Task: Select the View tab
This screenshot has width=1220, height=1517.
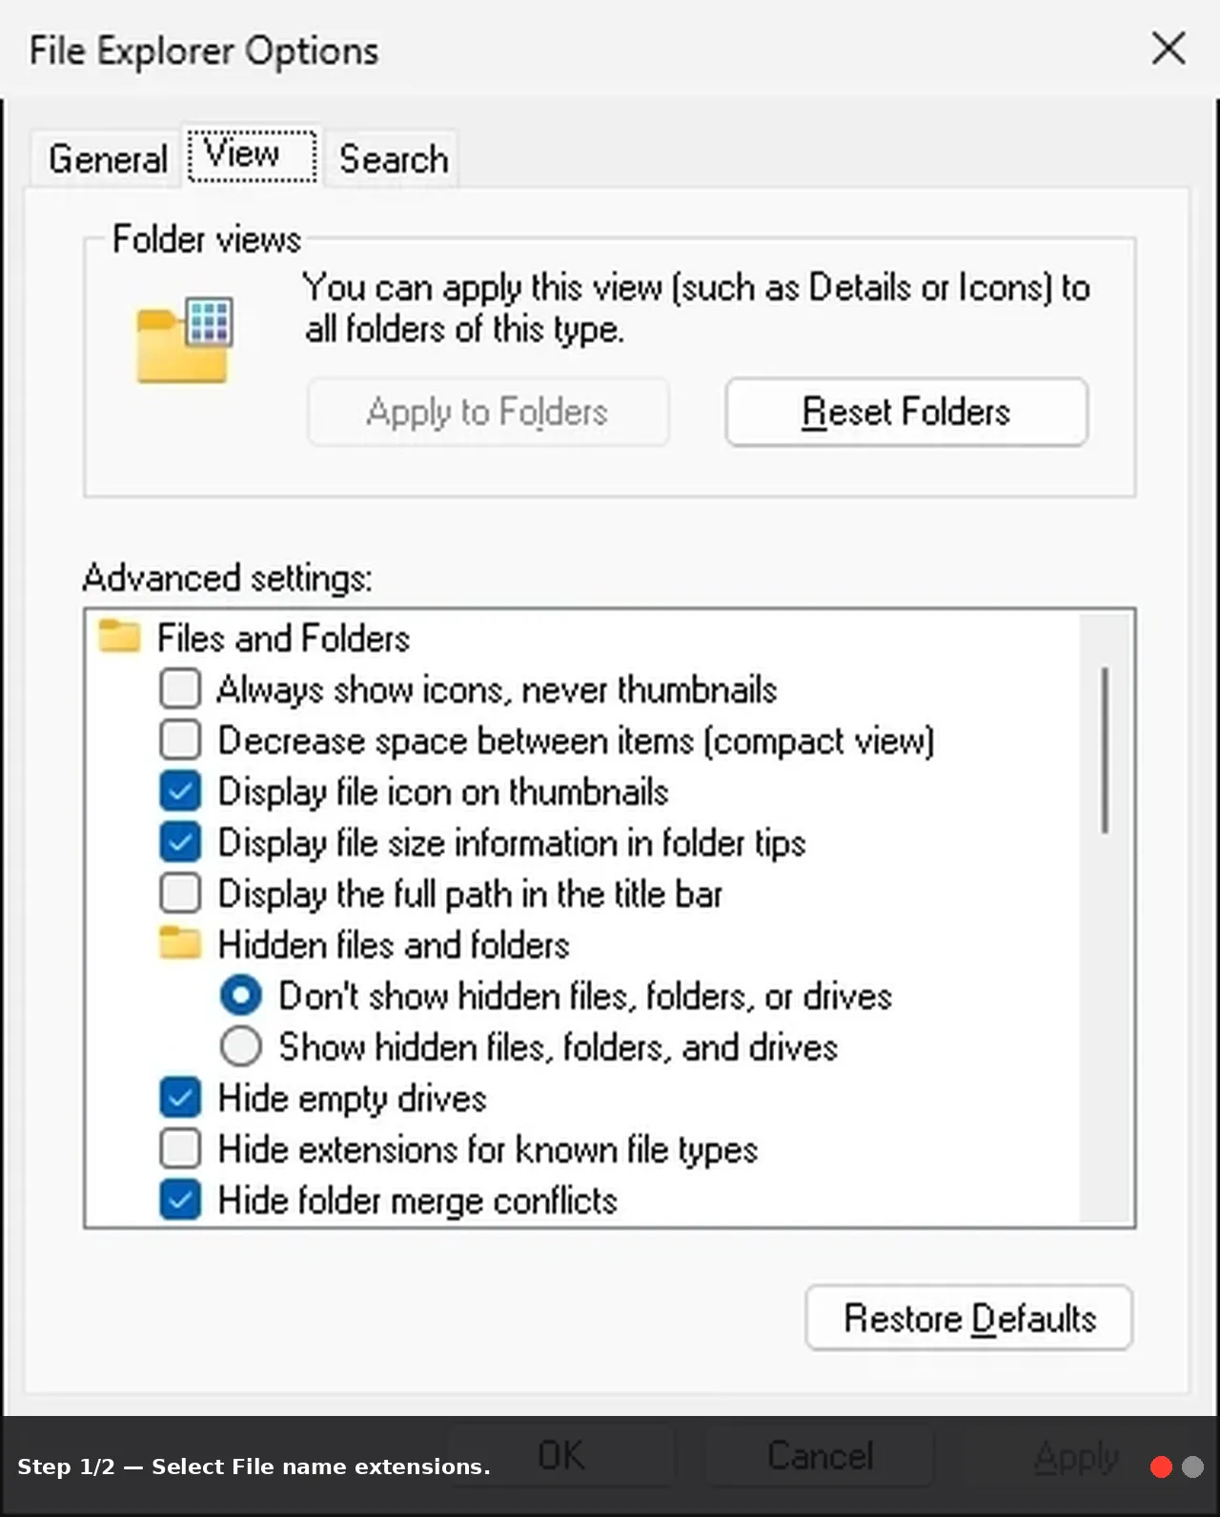Action: 253,156
